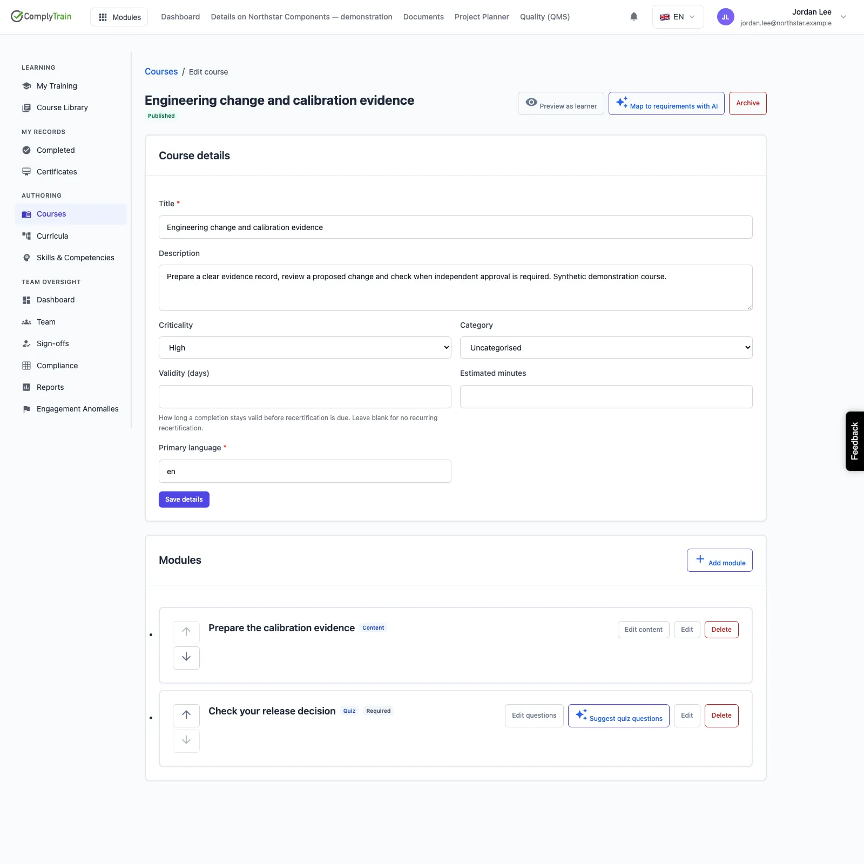Click the Certificates icon in sidebar
Screen dimensions: 864x864
(x=26, y=172)
